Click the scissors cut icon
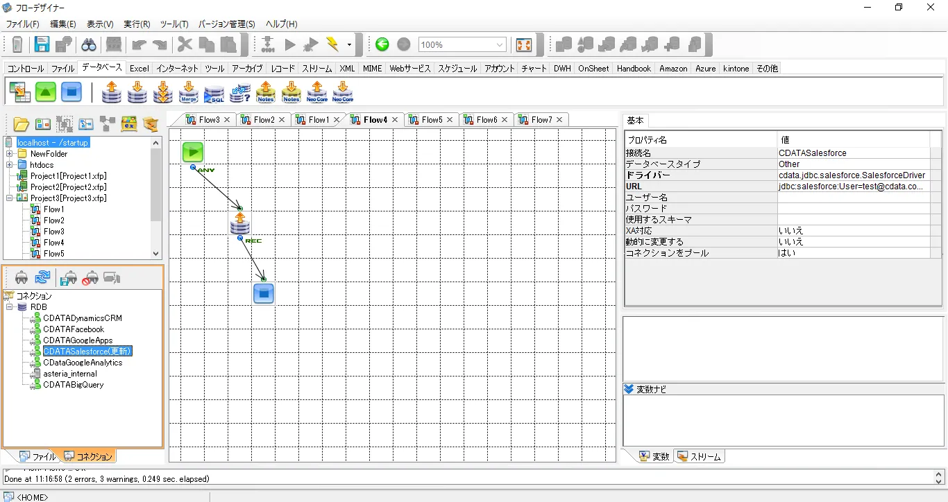 coord(185,45)
